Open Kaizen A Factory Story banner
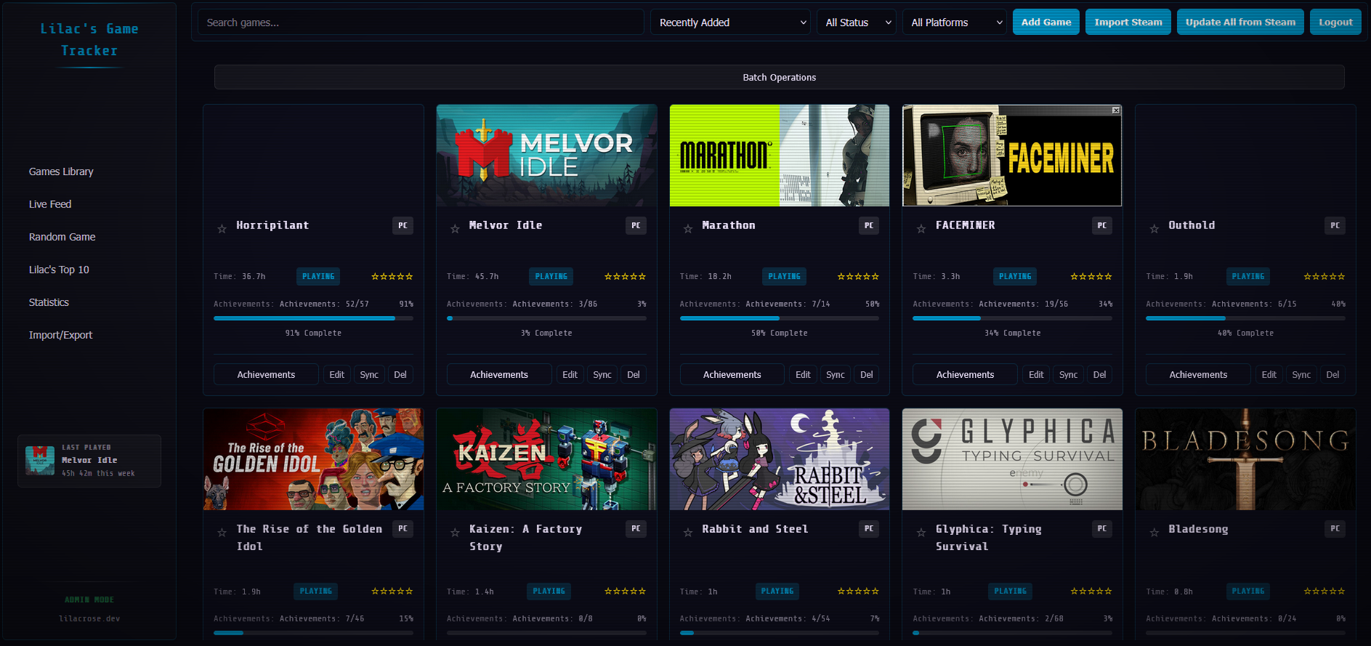 click(x=546, y=459)
